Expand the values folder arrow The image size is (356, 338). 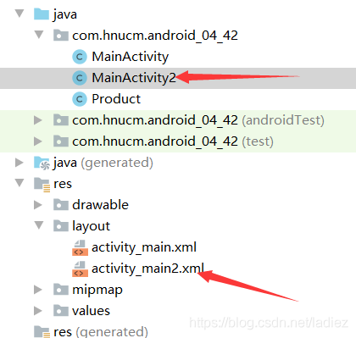point(38,311)
